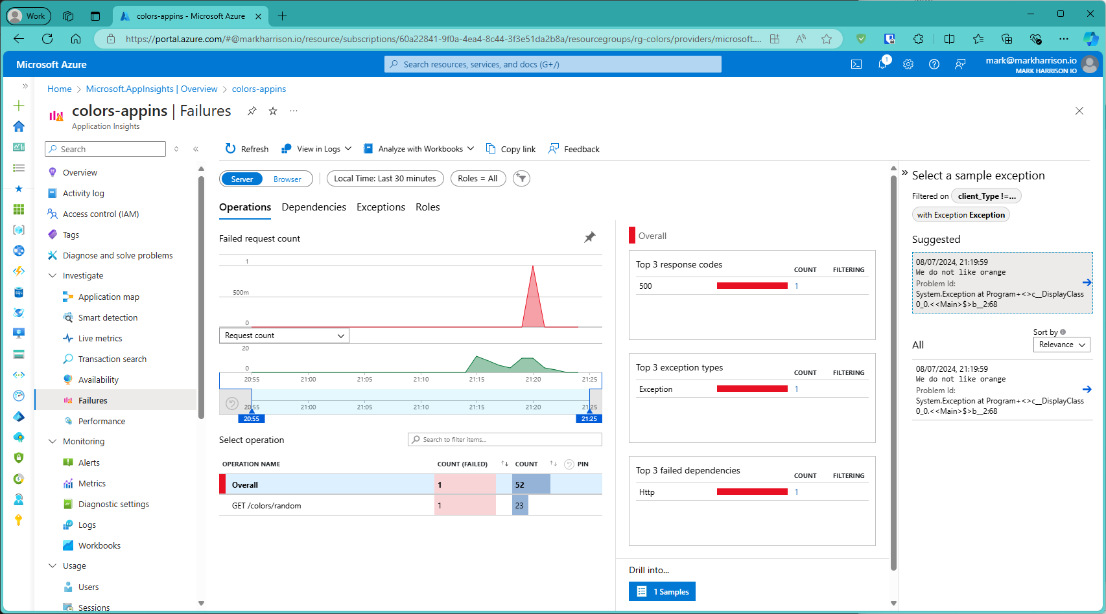Collapse the Investigate section
1106x614 pixels.
(53, 276)
